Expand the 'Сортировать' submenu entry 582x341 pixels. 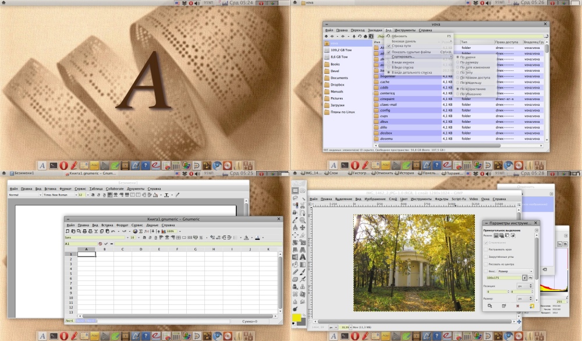tap(419, 57)
